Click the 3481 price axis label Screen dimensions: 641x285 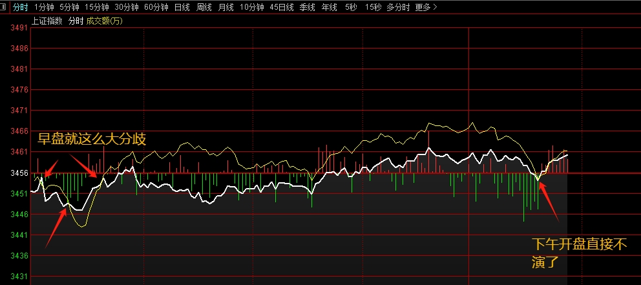tap(19, 69)
